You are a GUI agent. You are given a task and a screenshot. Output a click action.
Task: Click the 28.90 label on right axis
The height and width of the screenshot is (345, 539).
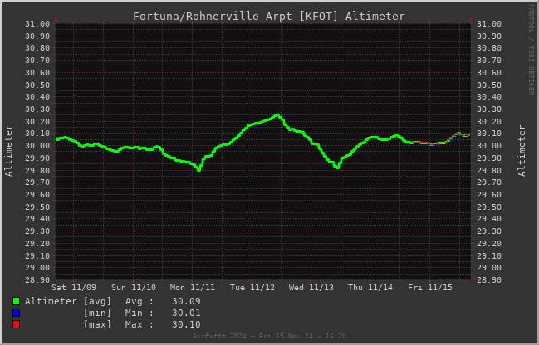(x=489, y=280)
